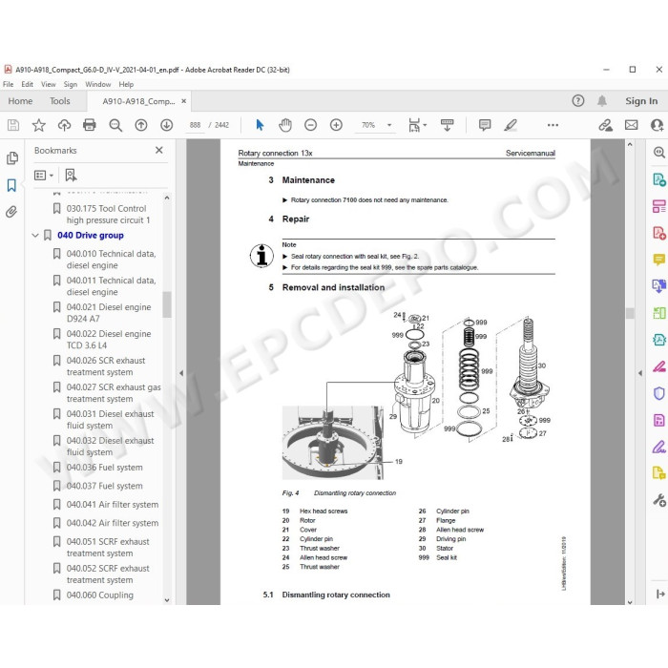The width and height of the screenshot is (668, 668).
Task: Go to previous page arrow icon
Action: tap(141, 125)
